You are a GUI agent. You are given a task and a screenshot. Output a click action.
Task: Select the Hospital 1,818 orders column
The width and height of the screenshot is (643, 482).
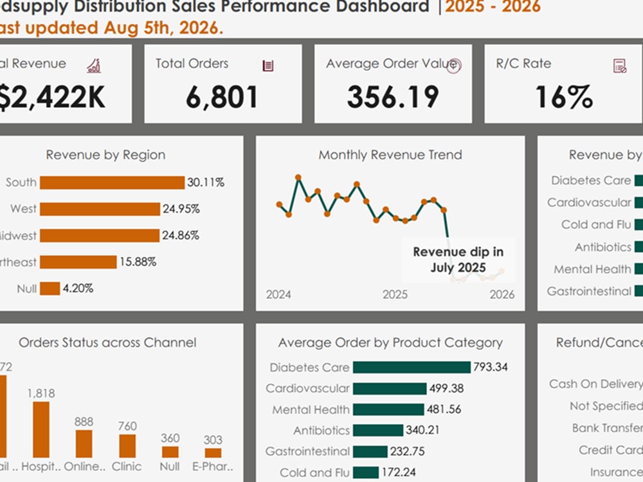click(x=41, y=429)
